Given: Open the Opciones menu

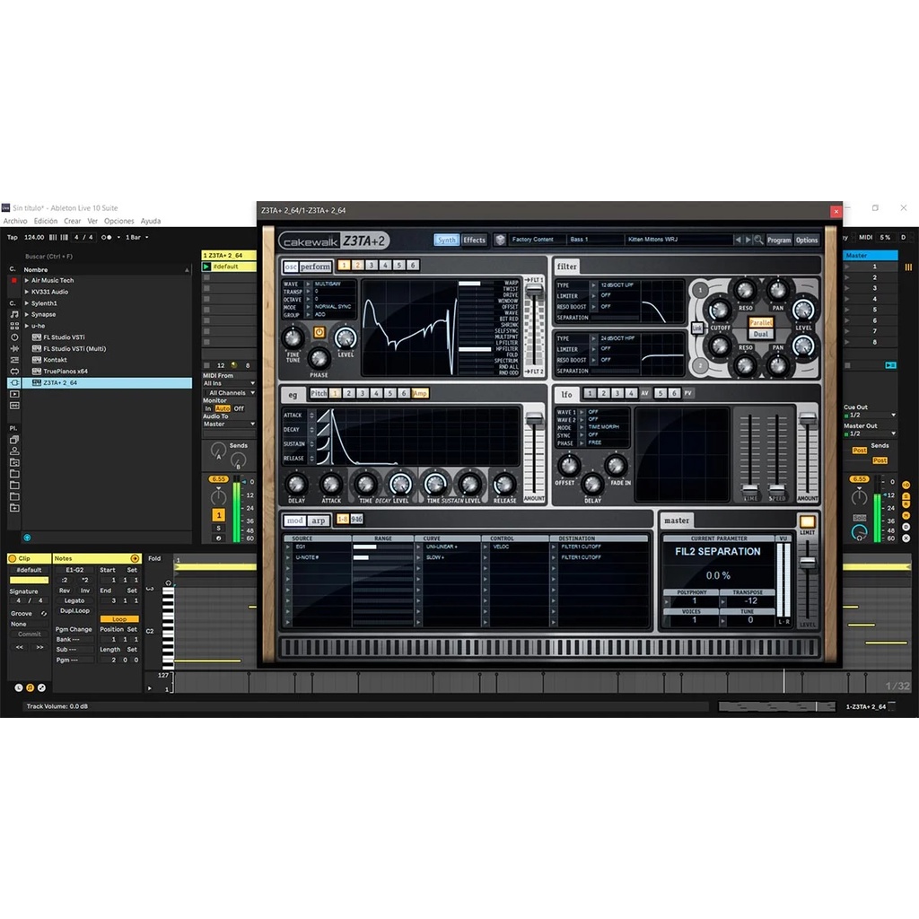Looking at the screenshot, I should coord(119,221).
